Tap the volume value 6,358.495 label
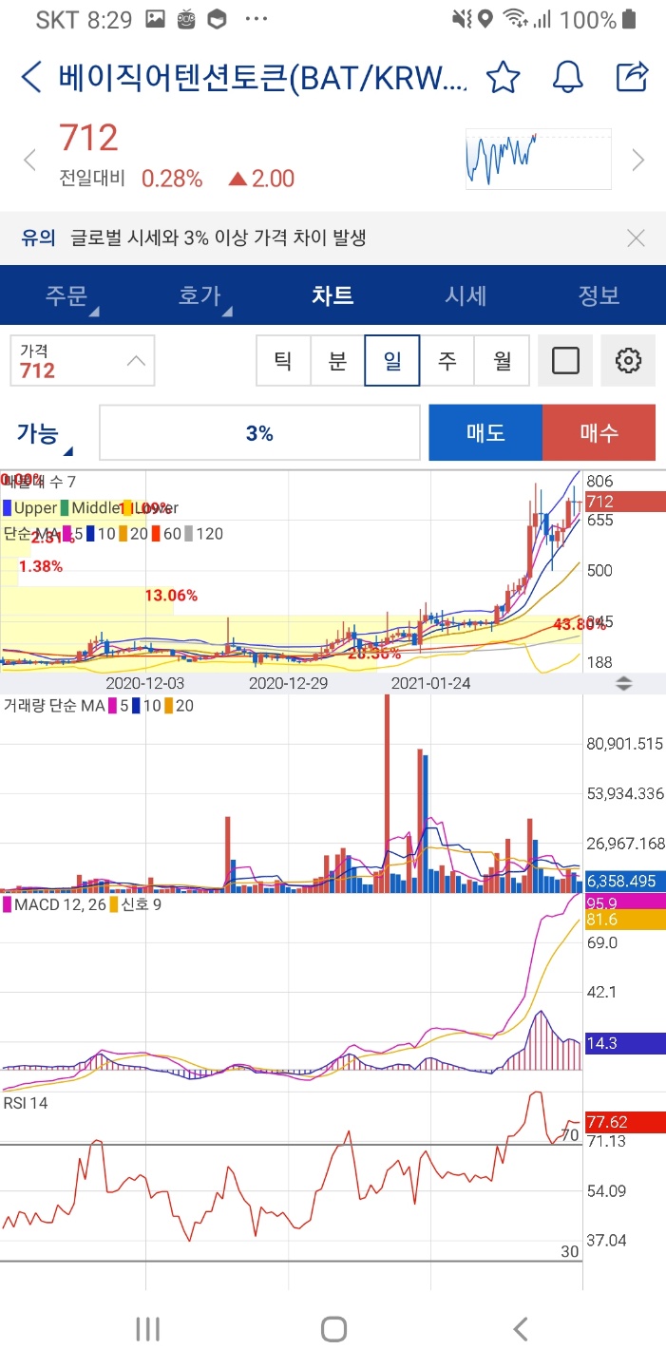666x1368 pixels. pos(624,881)
